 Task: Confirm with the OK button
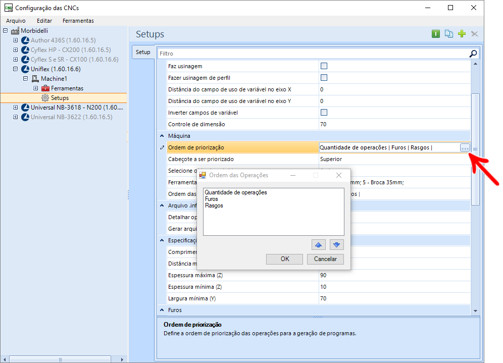(284, 259)
